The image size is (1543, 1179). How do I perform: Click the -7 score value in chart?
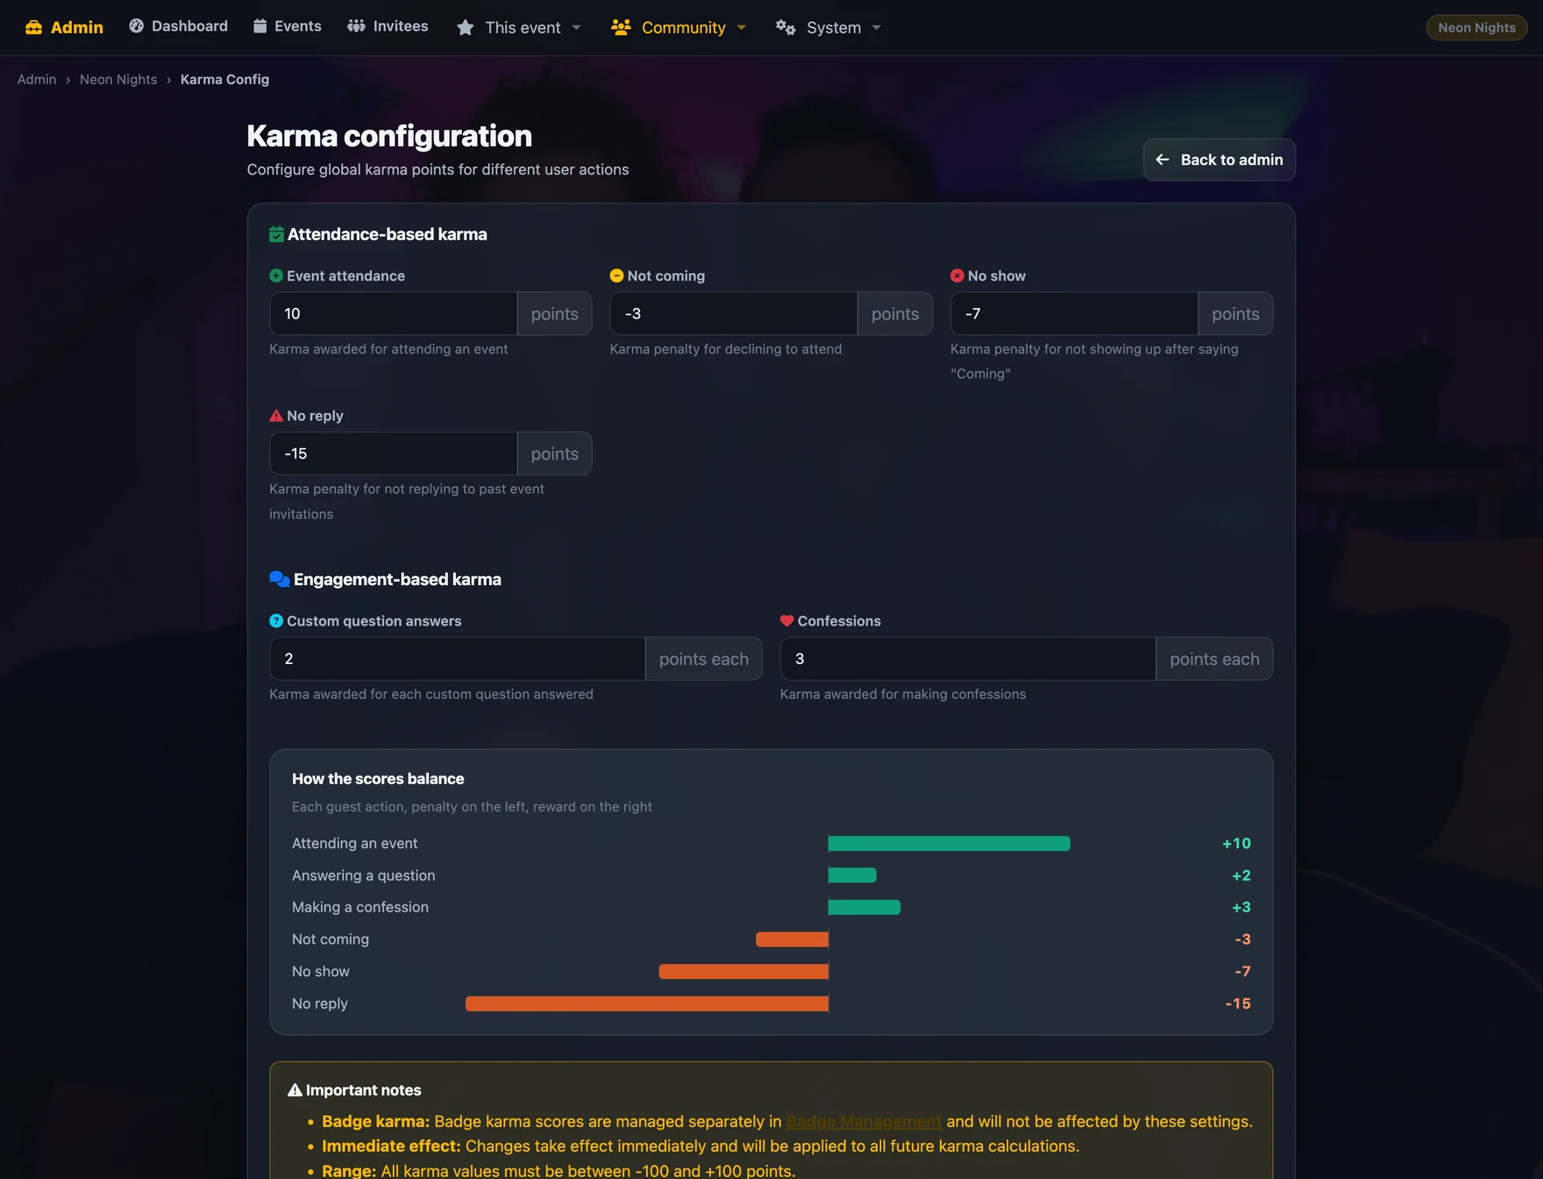pos(1242,971)
